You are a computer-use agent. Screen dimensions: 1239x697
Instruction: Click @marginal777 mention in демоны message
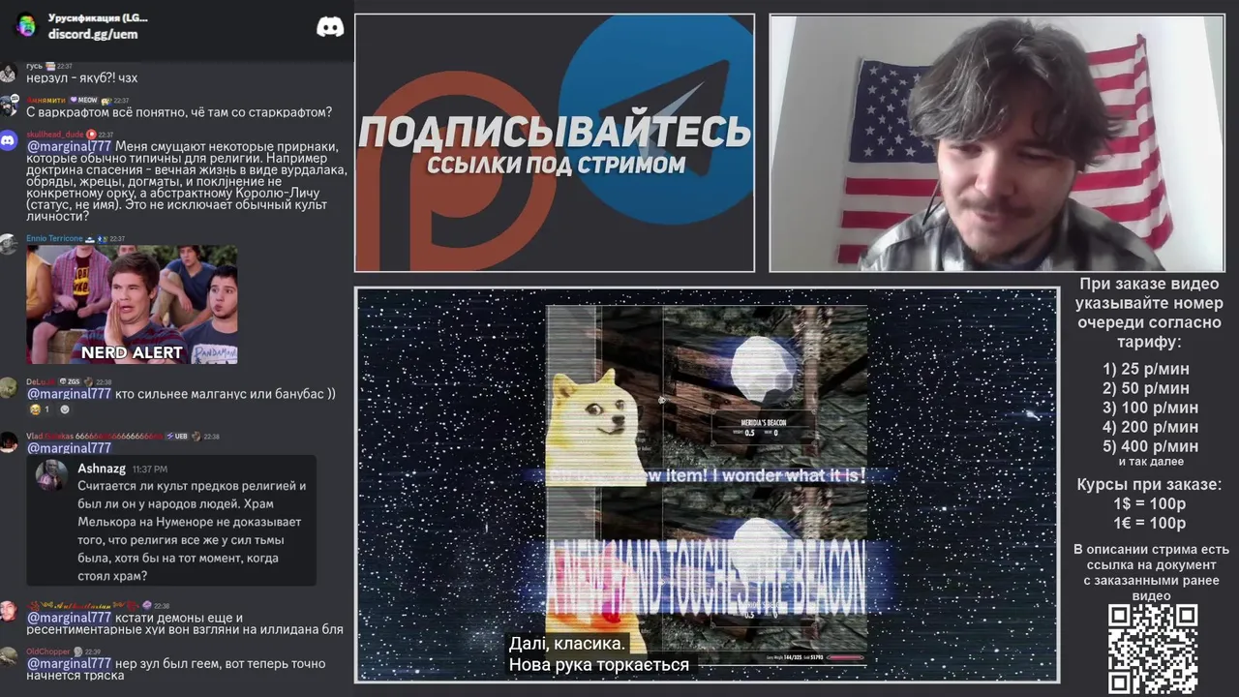69,618
